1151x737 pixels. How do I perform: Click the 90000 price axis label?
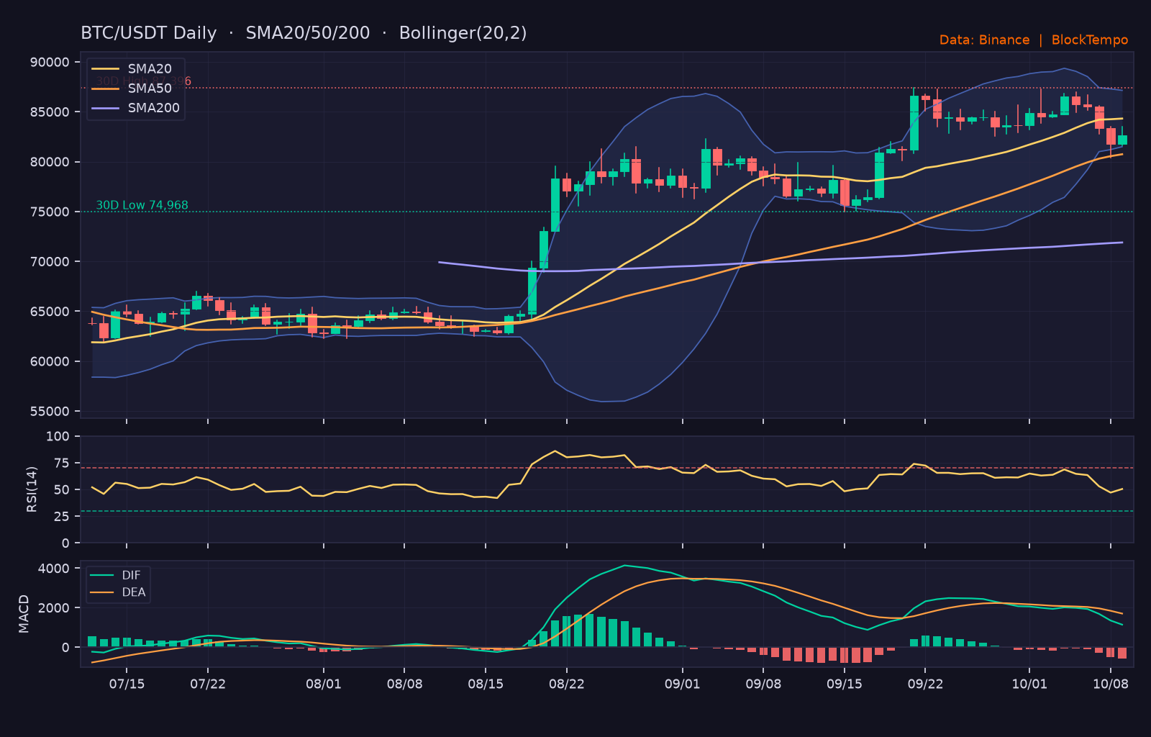[50, 63]
